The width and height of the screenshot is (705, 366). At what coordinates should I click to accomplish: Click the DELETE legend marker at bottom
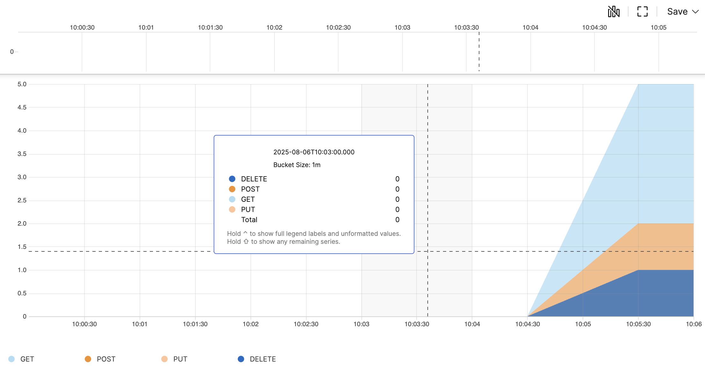[241, 359]
